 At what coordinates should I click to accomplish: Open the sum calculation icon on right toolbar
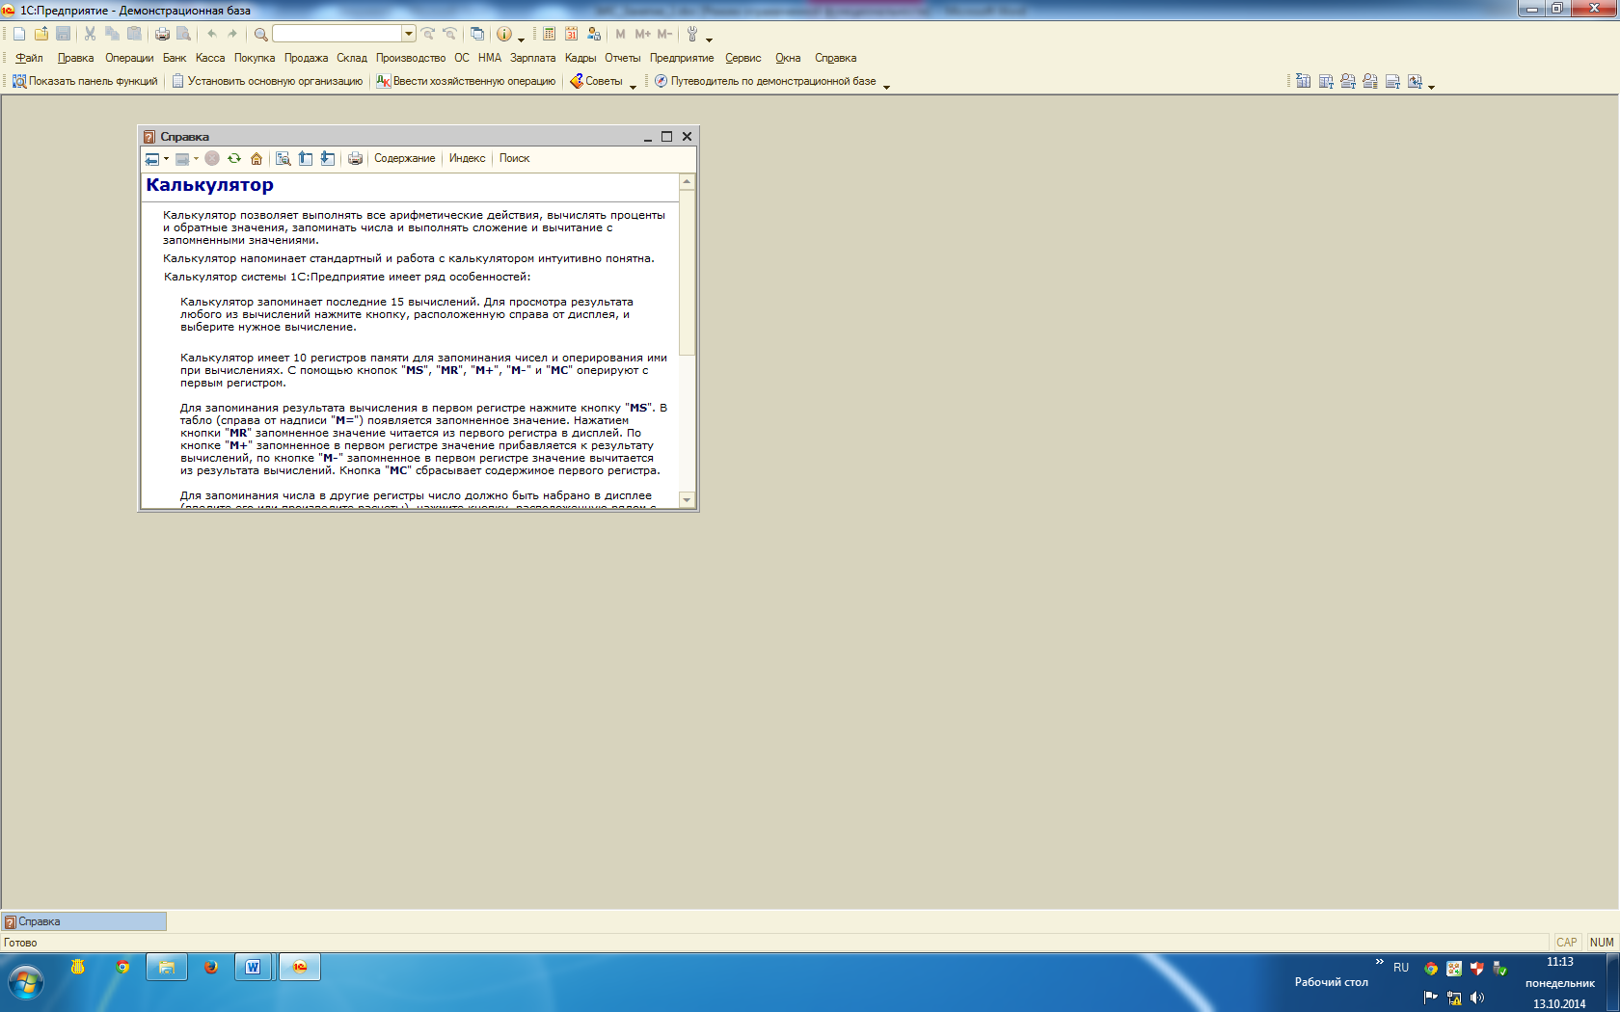click(1304, 82)
